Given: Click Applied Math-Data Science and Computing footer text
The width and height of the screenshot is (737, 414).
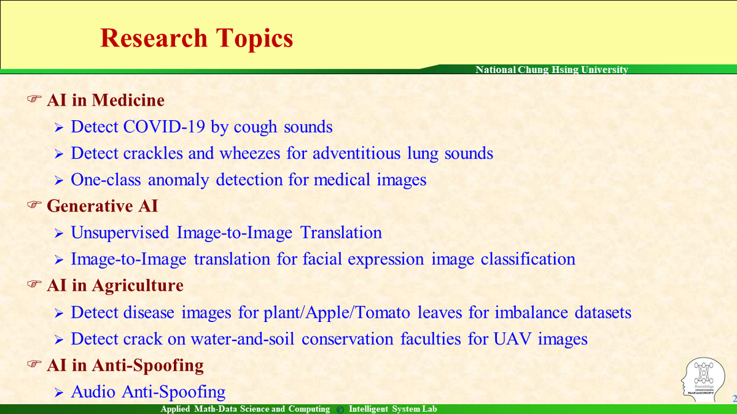Looking at the screenshot, I should click(245, 409).
